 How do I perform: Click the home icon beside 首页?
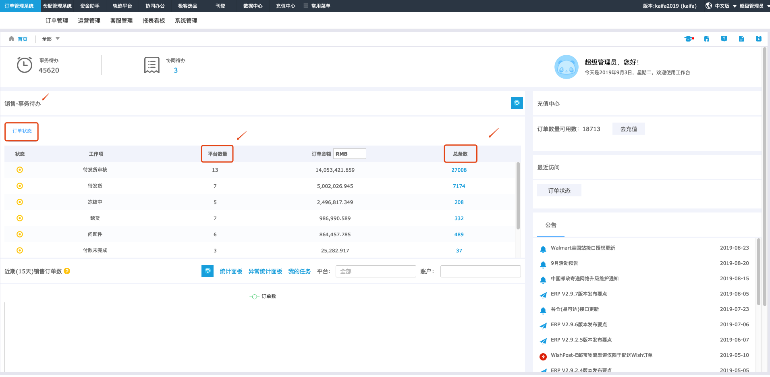pyautogui.click(x=11, y=38)
